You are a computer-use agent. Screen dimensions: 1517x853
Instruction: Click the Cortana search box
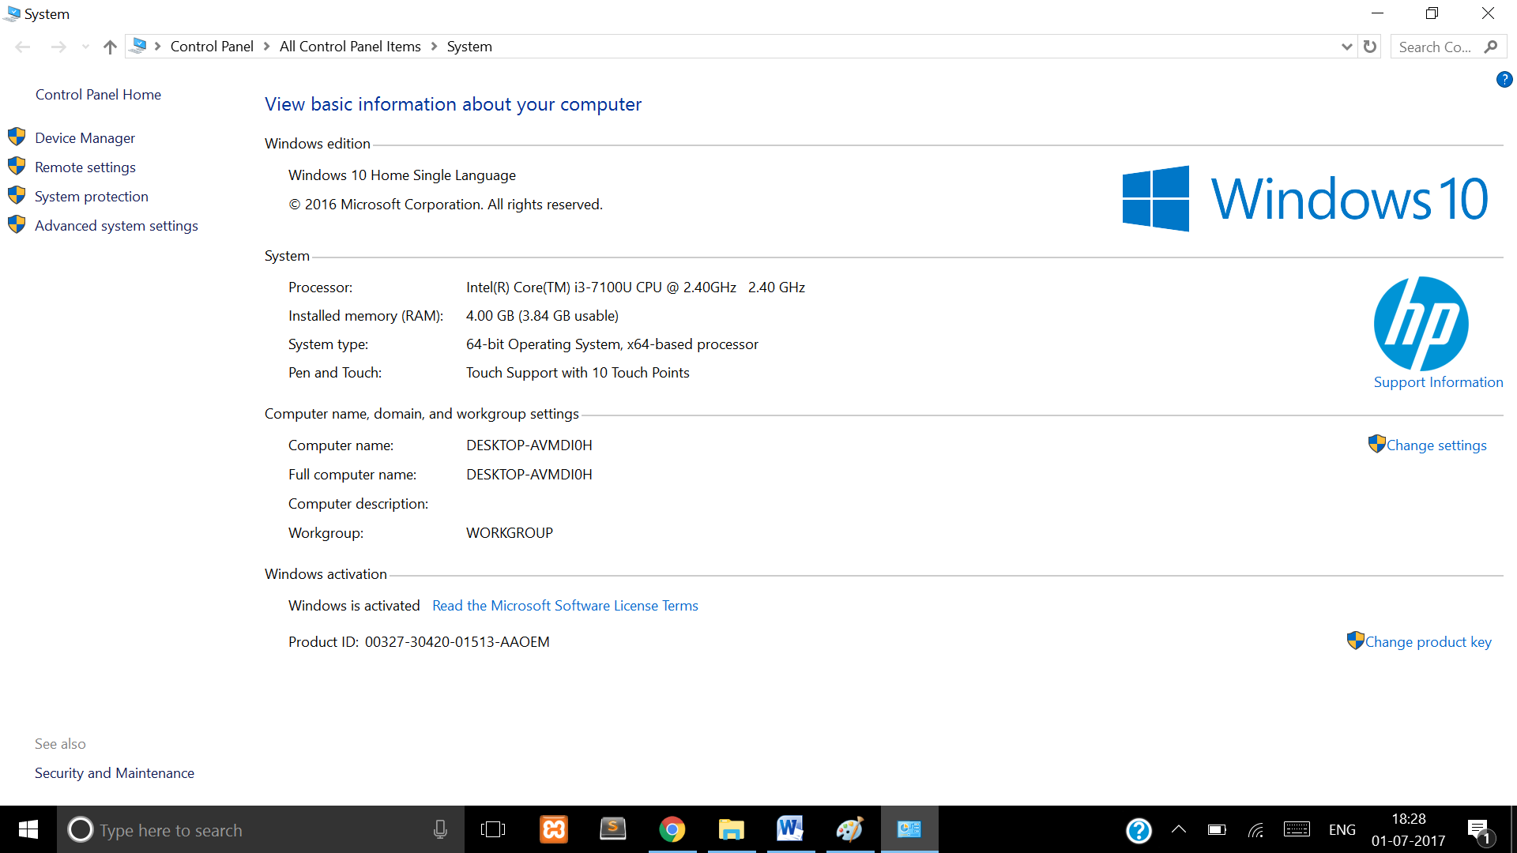click(x=261, y=829)
